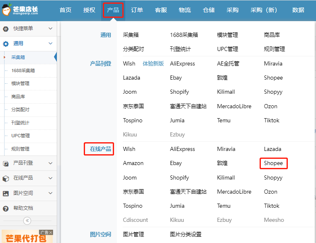The image size is (316, 243).
Task: Expand the 快捷菜单 sidebar section chevron
Action: coord(51,29)
